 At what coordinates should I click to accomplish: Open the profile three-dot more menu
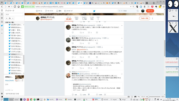(152, 18)
